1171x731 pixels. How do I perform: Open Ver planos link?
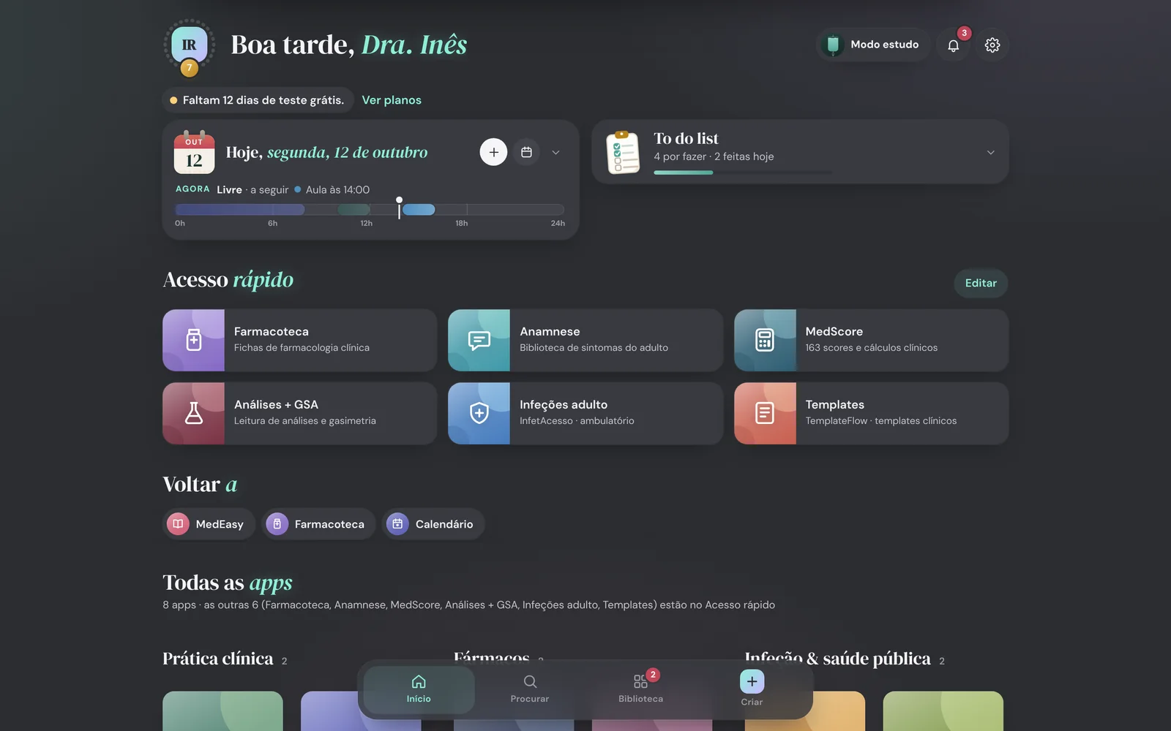click(x=392, y=100)
